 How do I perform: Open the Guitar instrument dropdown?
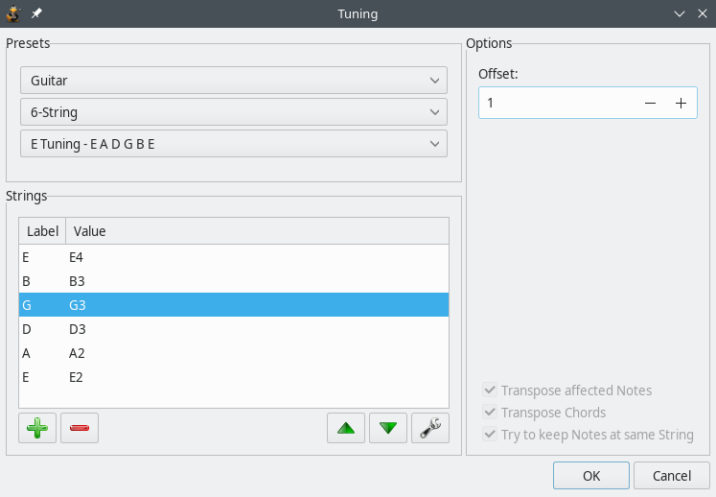[x=233, y=81]
